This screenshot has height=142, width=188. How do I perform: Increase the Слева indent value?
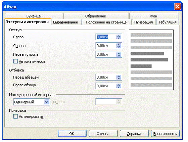(119, 36)
